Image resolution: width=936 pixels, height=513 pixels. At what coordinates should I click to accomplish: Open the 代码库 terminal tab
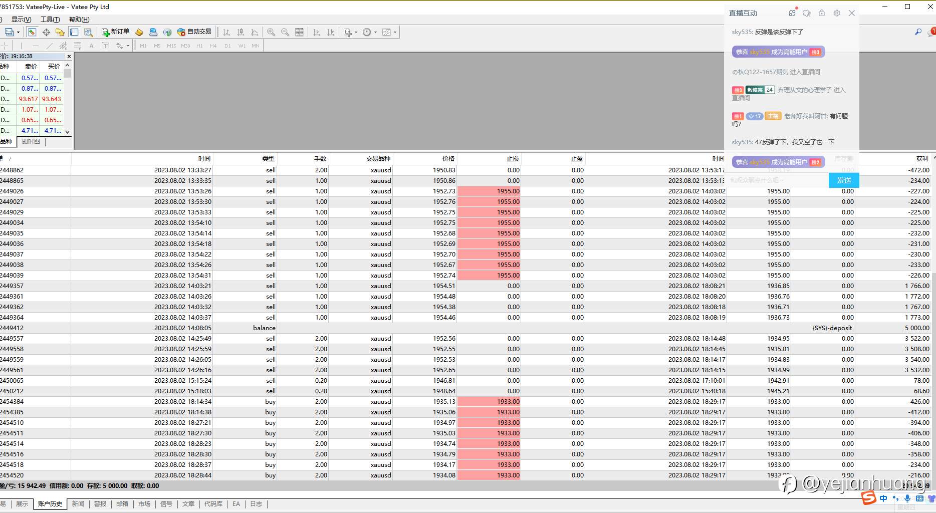[213, 504]
